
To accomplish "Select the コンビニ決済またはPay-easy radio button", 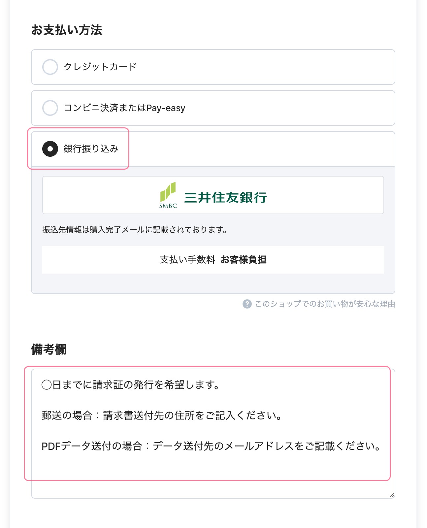I will click(x=50, y=108).
